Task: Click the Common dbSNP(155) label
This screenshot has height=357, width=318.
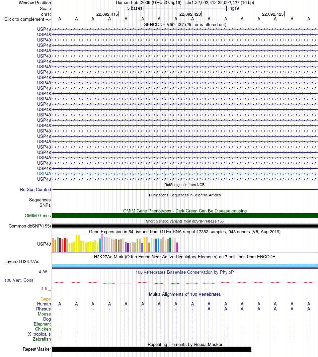Action: tap(29, 226)
